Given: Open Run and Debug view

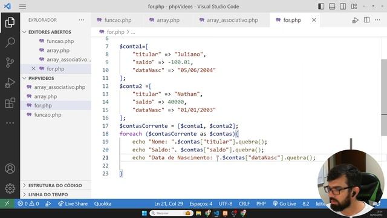Looking at the screenshot, I should (x=10, y=83).
